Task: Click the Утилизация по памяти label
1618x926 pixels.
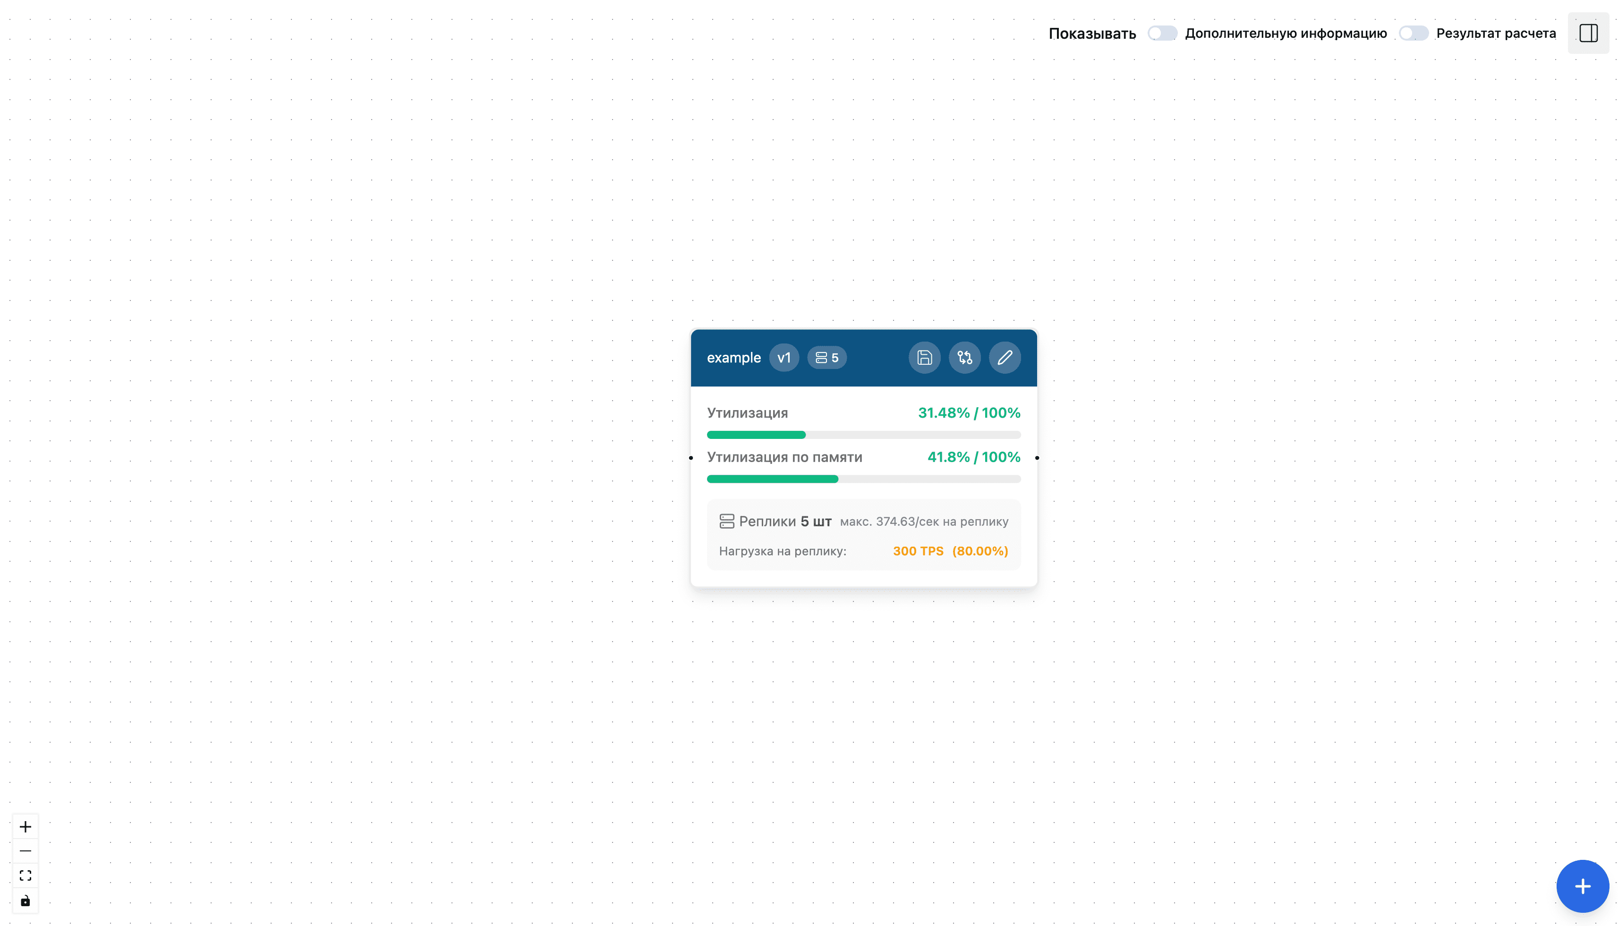Action: tap(784, 457)
